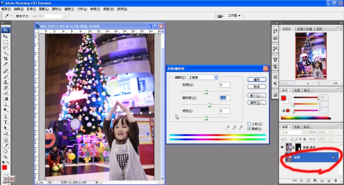The width and height of the screenshot is (344, 185).
Task: Click the saturation slider handle
Action: pos(209,105)
